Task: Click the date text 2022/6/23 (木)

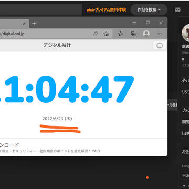Action: pos(57,119)
